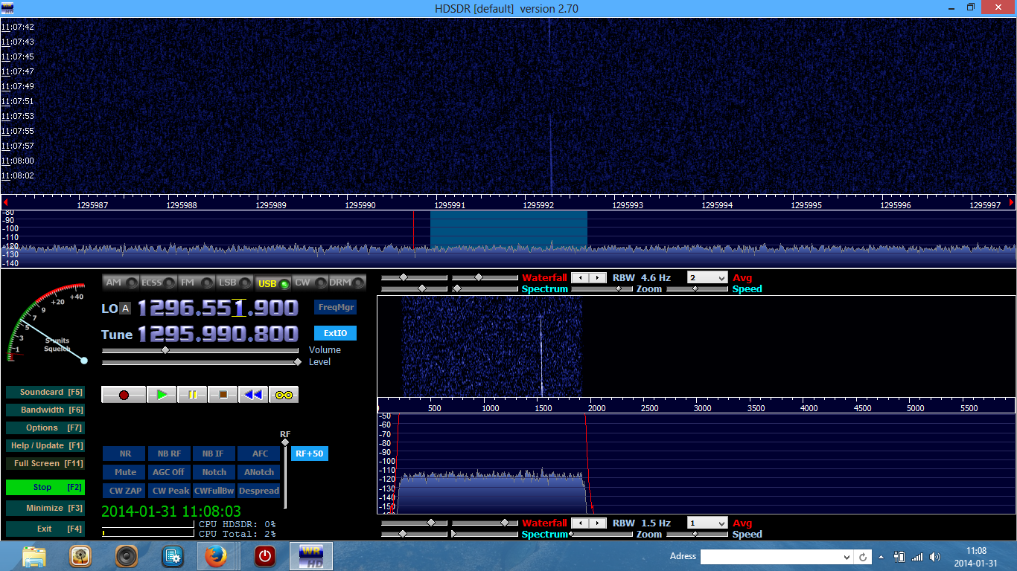Viewport: 1017px width, 571px height.
Task: Toggle CW ZAP button
Action: point(125,491)
